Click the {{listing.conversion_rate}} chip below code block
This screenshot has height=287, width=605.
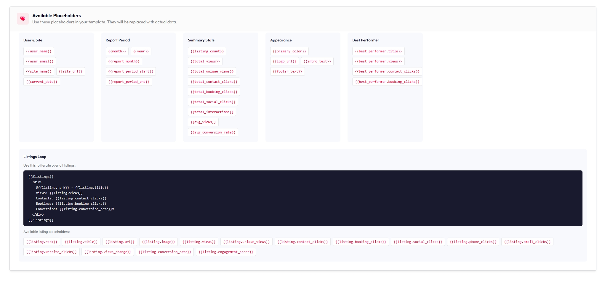click(x=165, y=252)
